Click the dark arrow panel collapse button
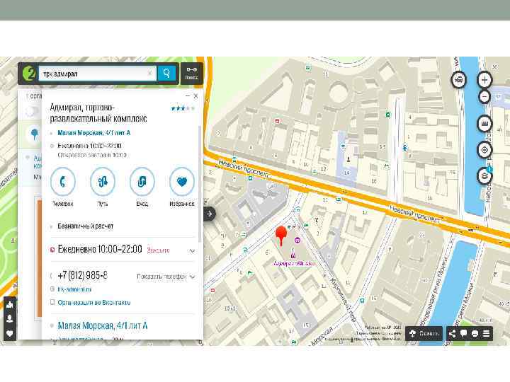Image resolution: width=510 pixels, height=382 pixels. pyautogui.click(x=210, y=214)
